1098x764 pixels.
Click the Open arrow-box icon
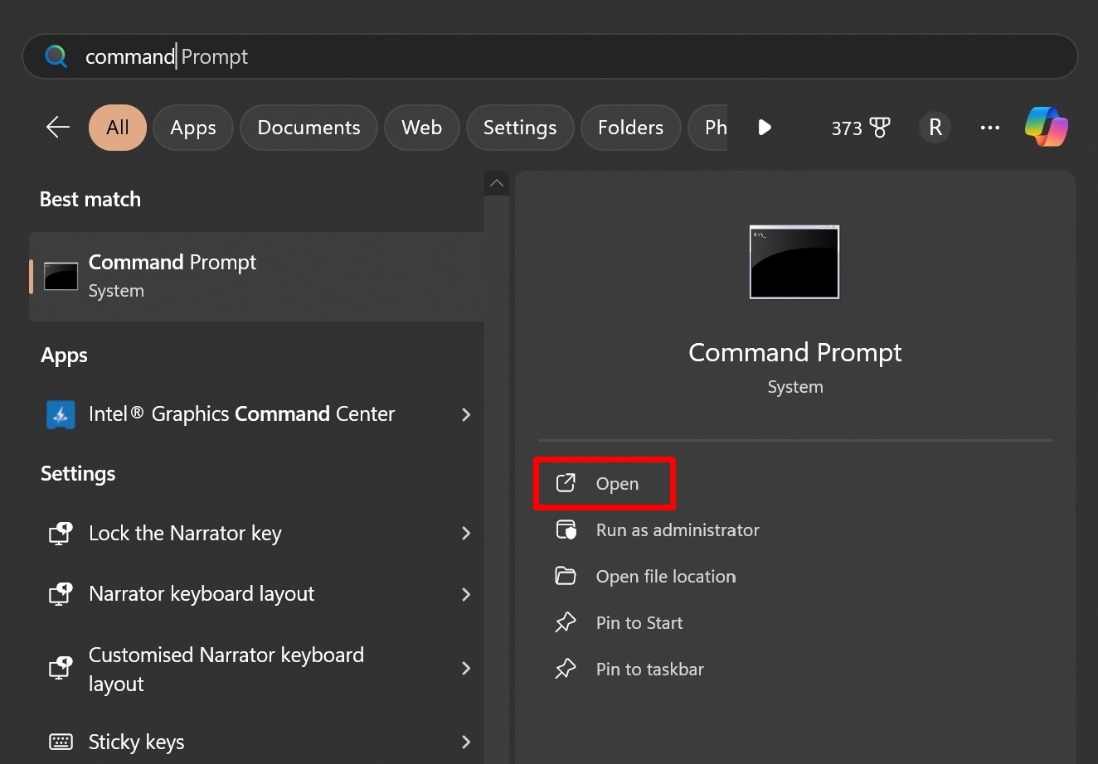pos(566,483)
